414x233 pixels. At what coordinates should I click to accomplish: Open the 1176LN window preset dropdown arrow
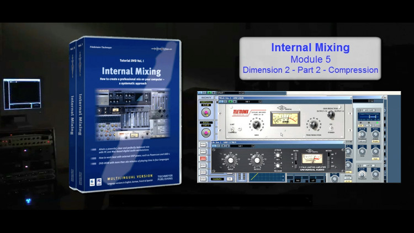(x=253, y=146)
